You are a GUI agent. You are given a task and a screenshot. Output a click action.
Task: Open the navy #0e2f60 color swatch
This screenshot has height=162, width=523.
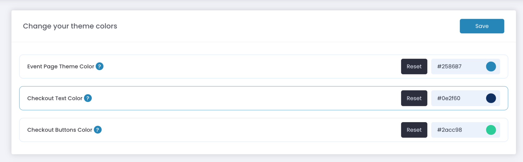pyautogui.click(x=491, y=98)
